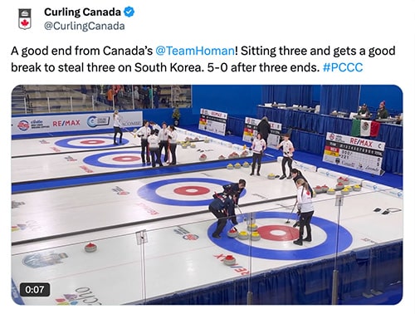This screenshot has width=415, height=314.
Task: Play the curling video thumbnail
Action: click(x=207, y=195)
